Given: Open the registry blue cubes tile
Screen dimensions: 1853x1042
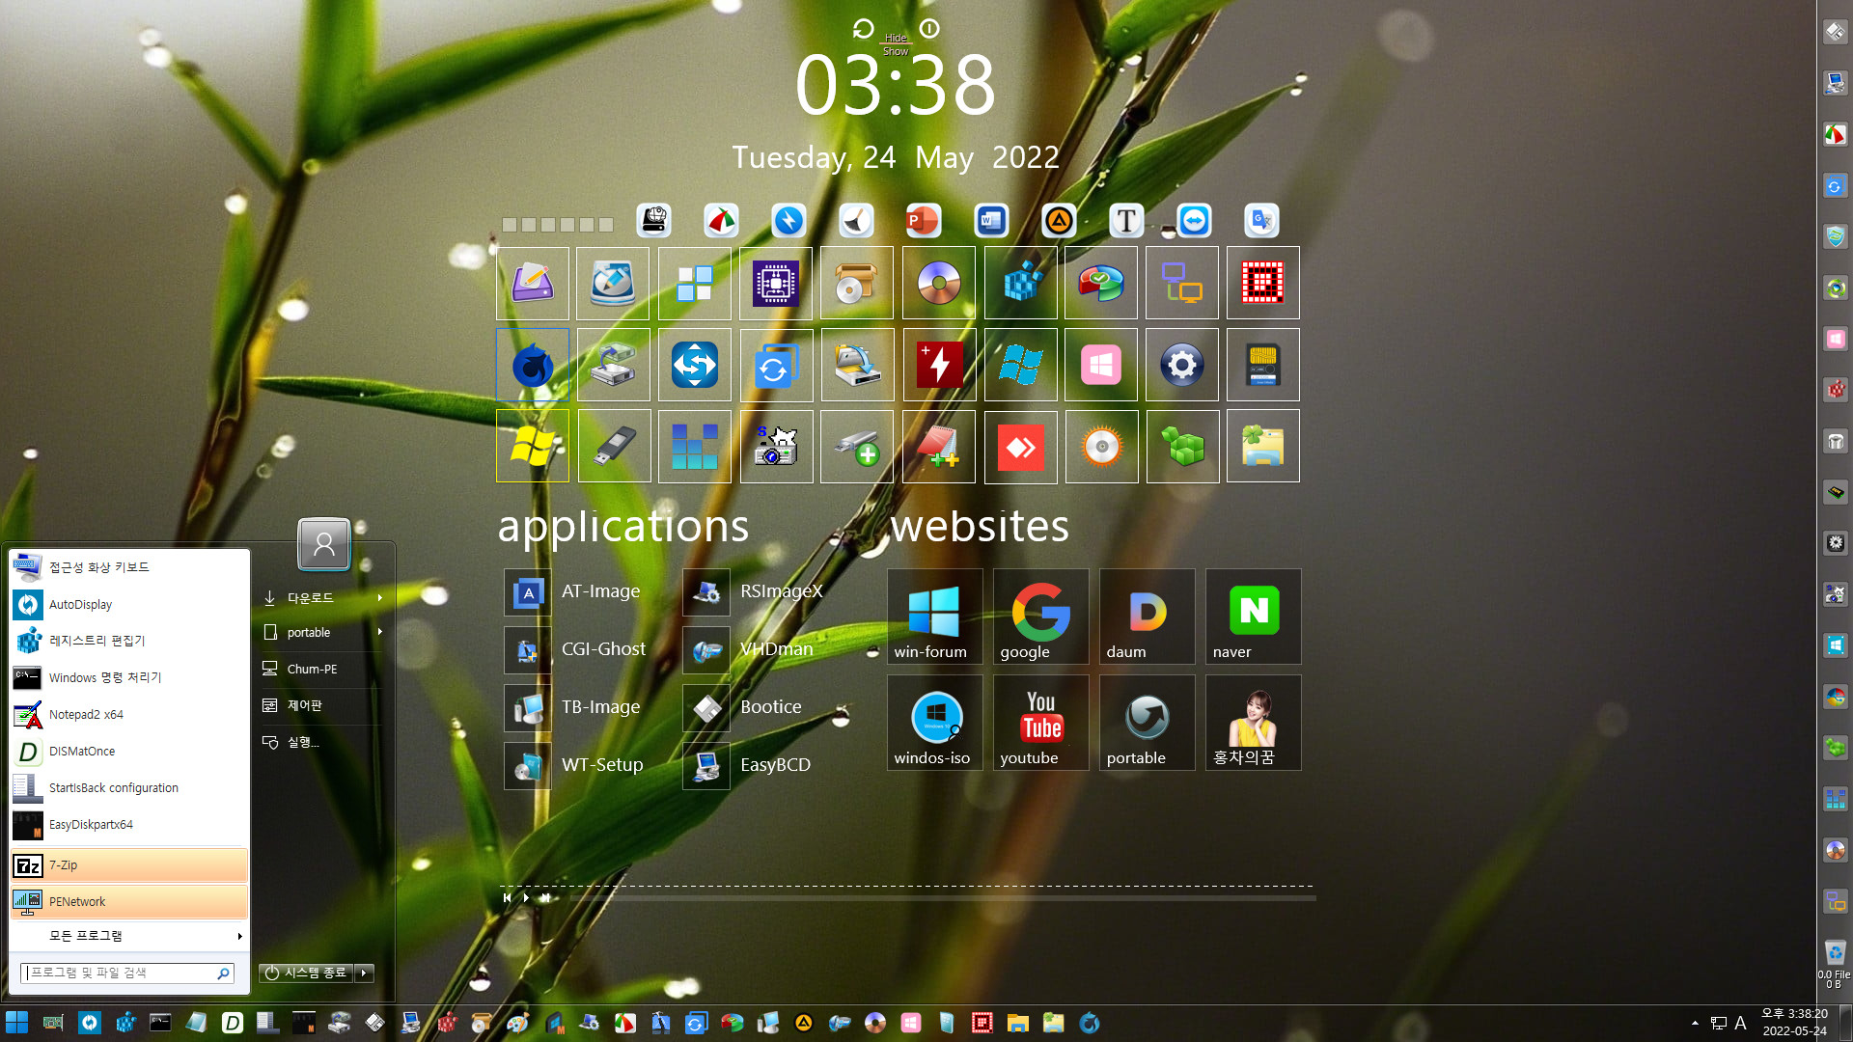Looking at the screenshot, I should click(1021, 284).
